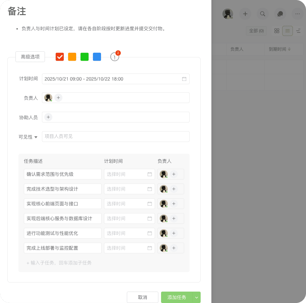Pick time for 进行功能测试与性能优化 subtask

point(130,233)
